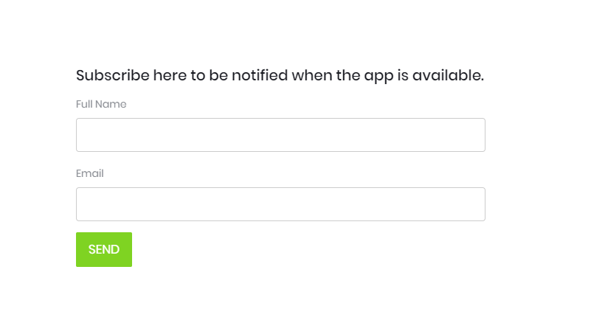Send the notification signup form
This screenshot has width=591, height=320.
point(104,250)
